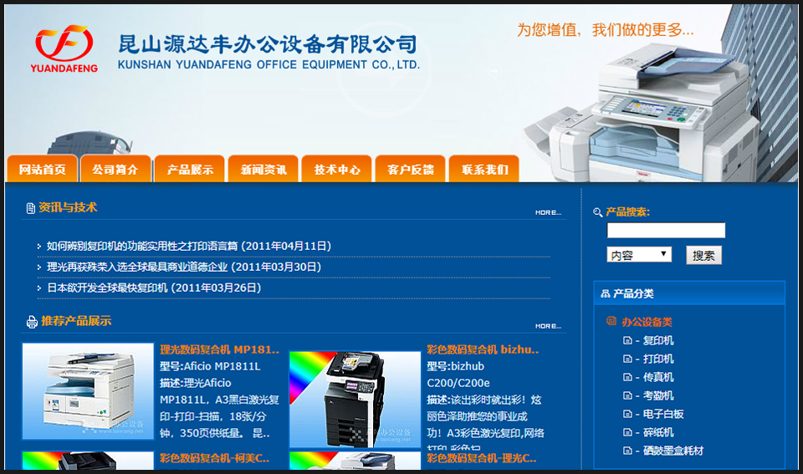This screenshot has height=474, width=803.
Task: Go to the 公司简介 navigation tab
Action: pos(115,170)
